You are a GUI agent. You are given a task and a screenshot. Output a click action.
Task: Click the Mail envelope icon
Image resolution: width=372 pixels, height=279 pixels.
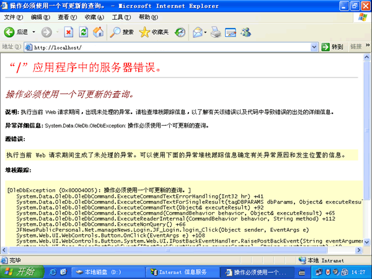point(198,32)
